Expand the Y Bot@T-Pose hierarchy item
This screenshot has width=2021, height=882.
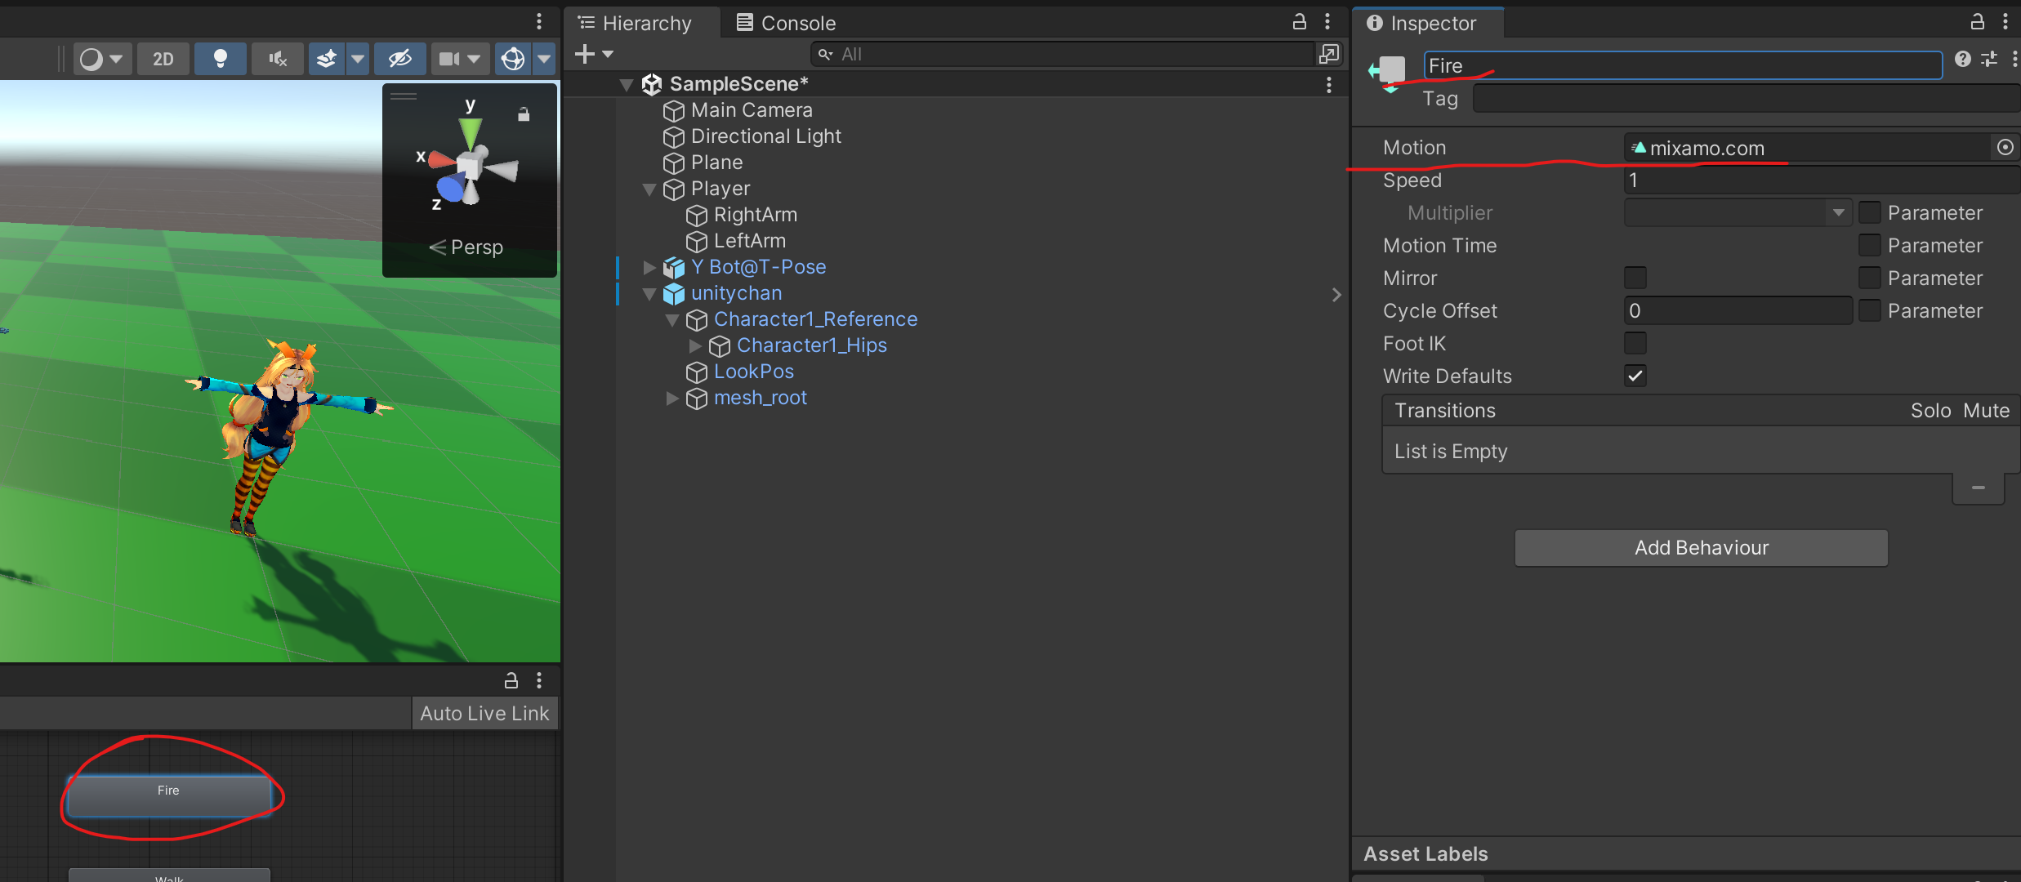point(649,267)
